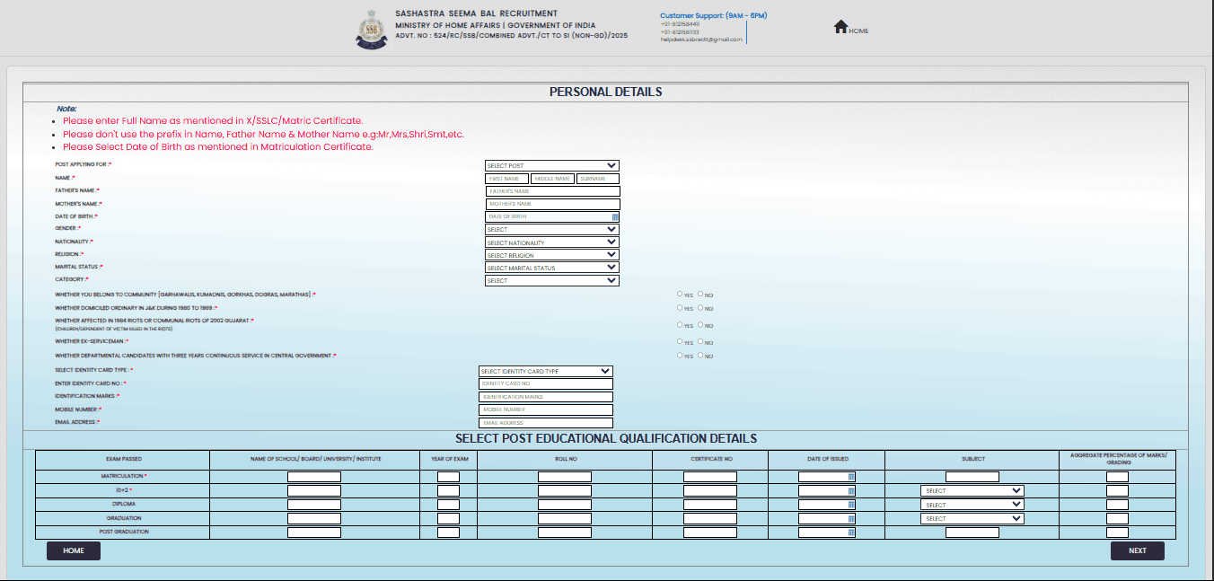This screenshot has height=581, width=1214.
Task: Open calendar icon in Diploma date issued
Action: tap(851, 505)
